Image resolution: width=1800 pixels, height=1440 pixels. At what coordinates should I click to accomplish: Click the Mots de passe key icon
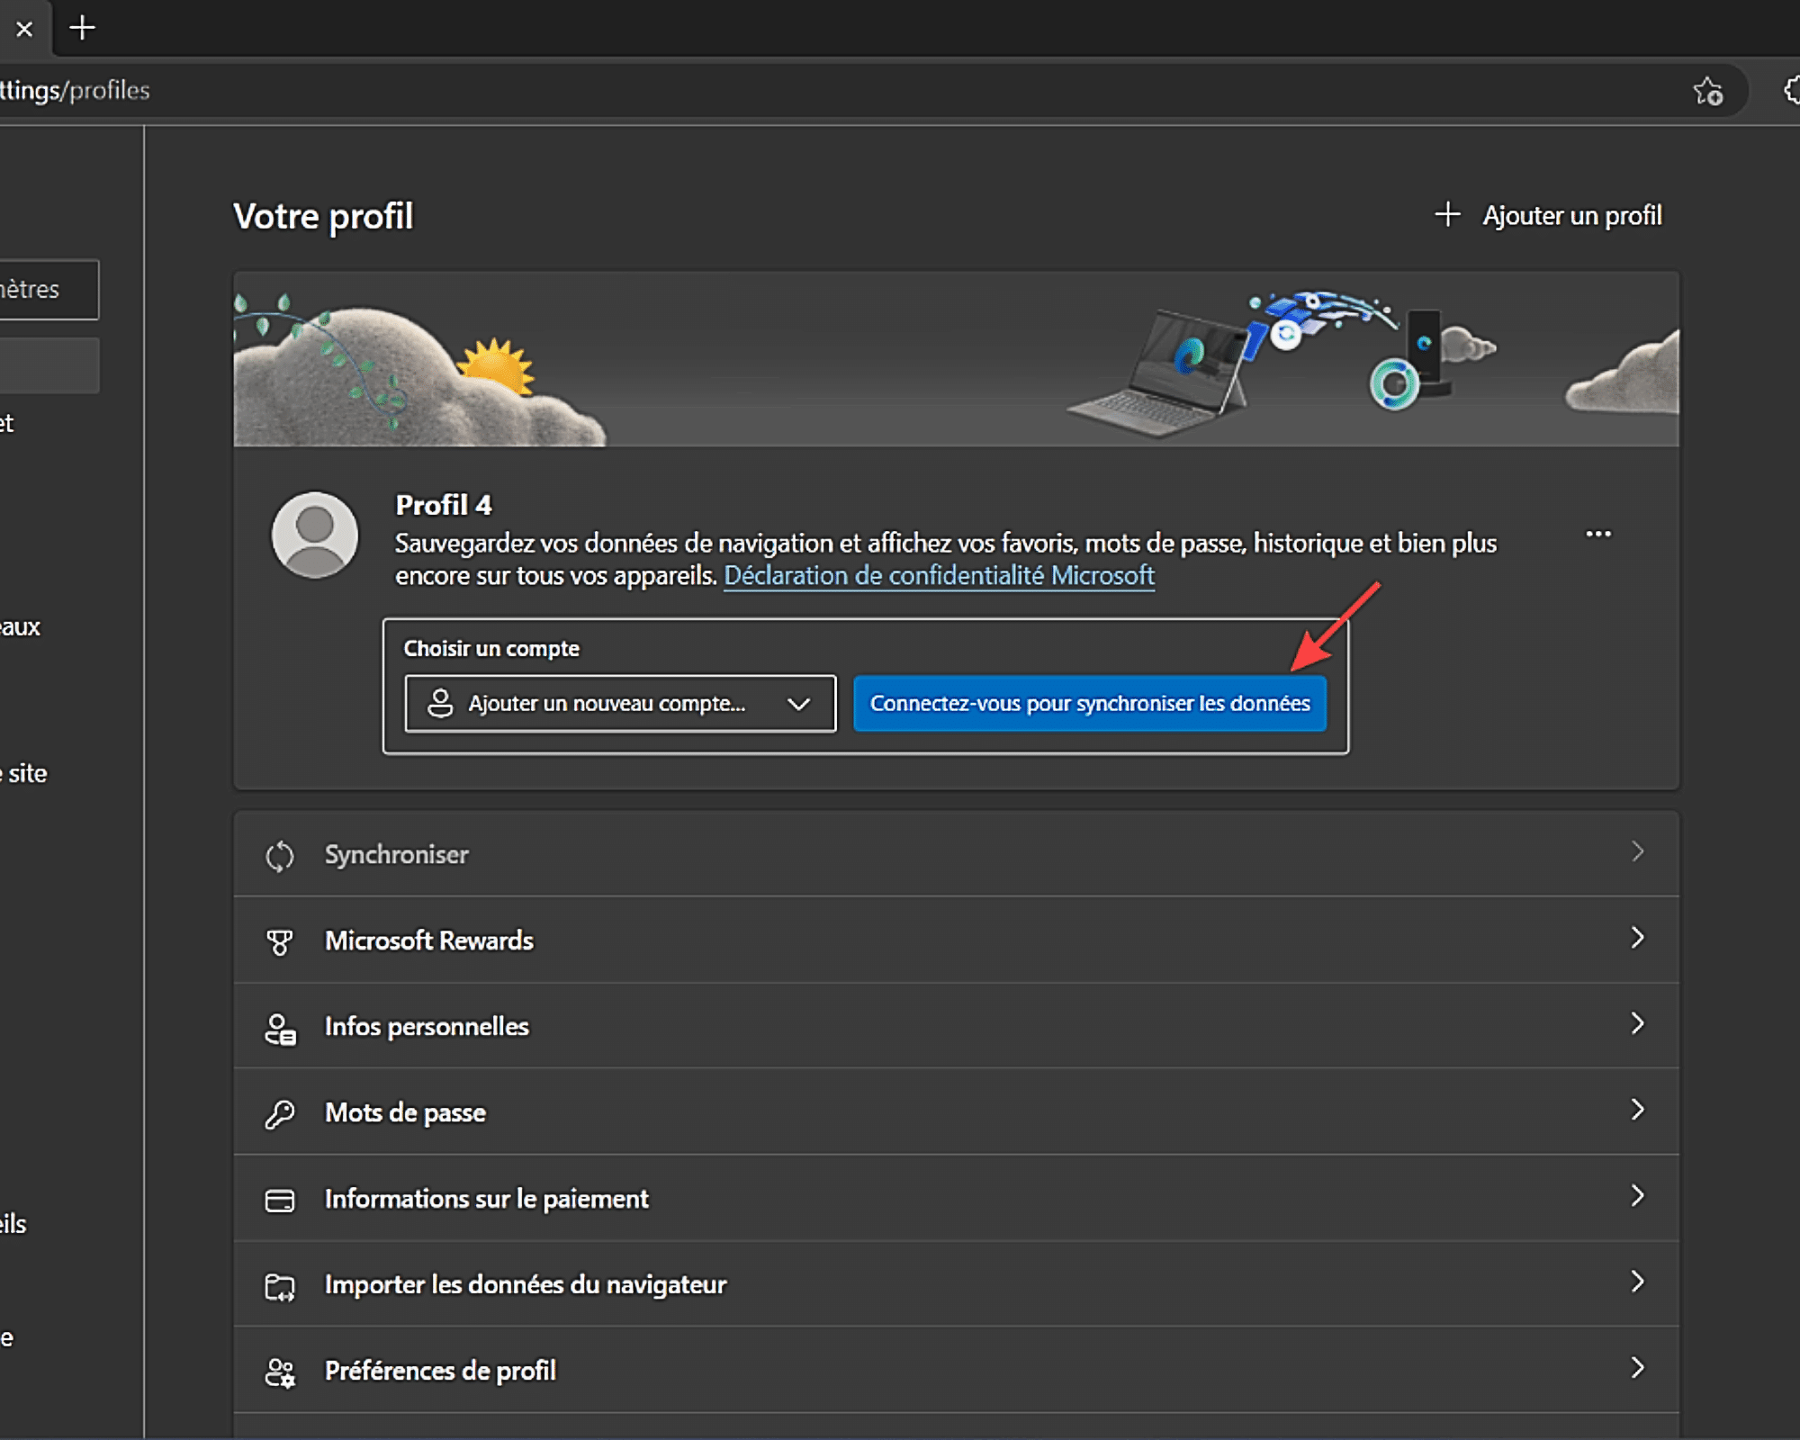[x=280, y=1114]
